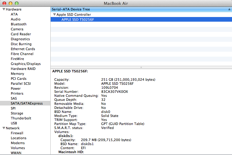232x155 pixels.
Task: Select Parallel SCSI entry
Action: coord(21,84)
